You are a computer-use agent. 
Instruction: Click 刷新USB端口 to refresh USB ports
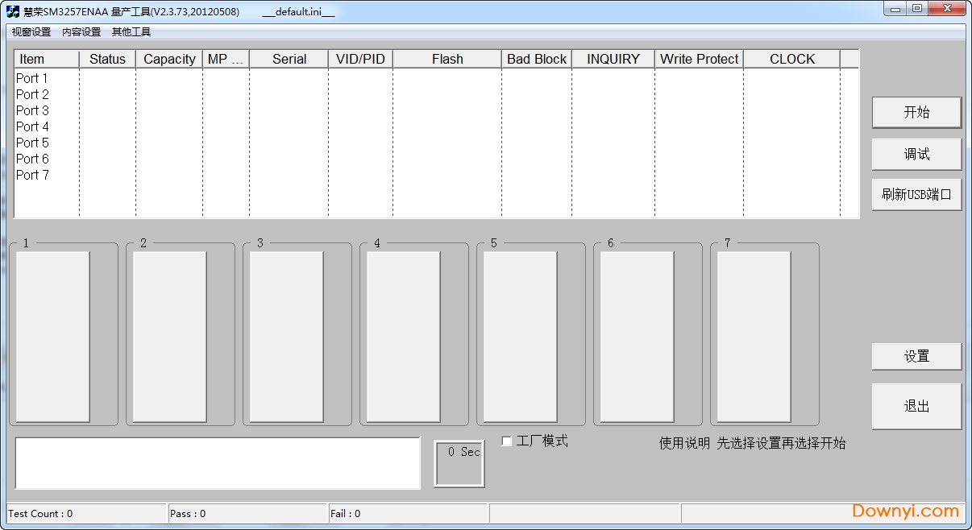pyautogui.click(x=916, y=195)
